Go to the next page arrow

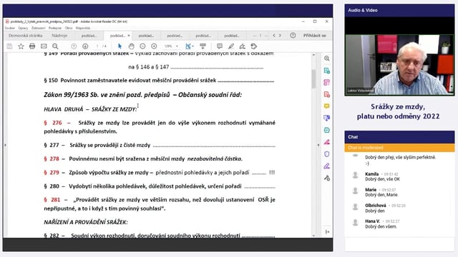[85, 46]
